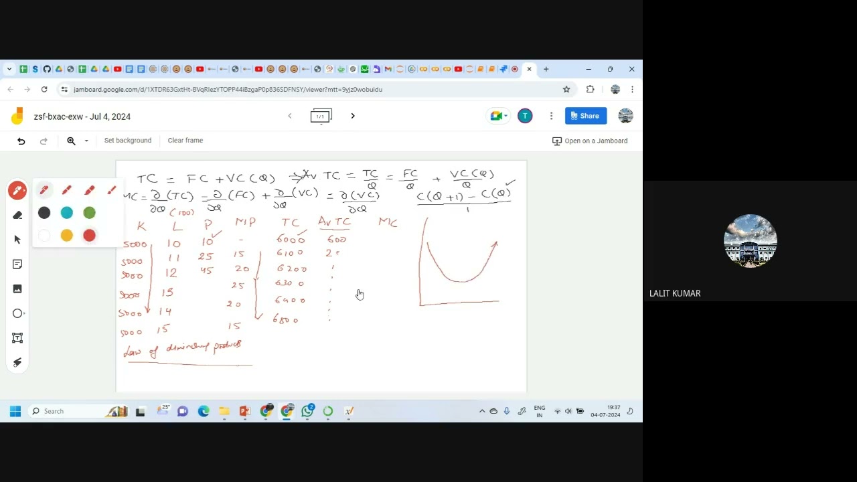The image size is (857, 482).
Task: Pick the brush stroke type in palette
Action: point(112,190)
